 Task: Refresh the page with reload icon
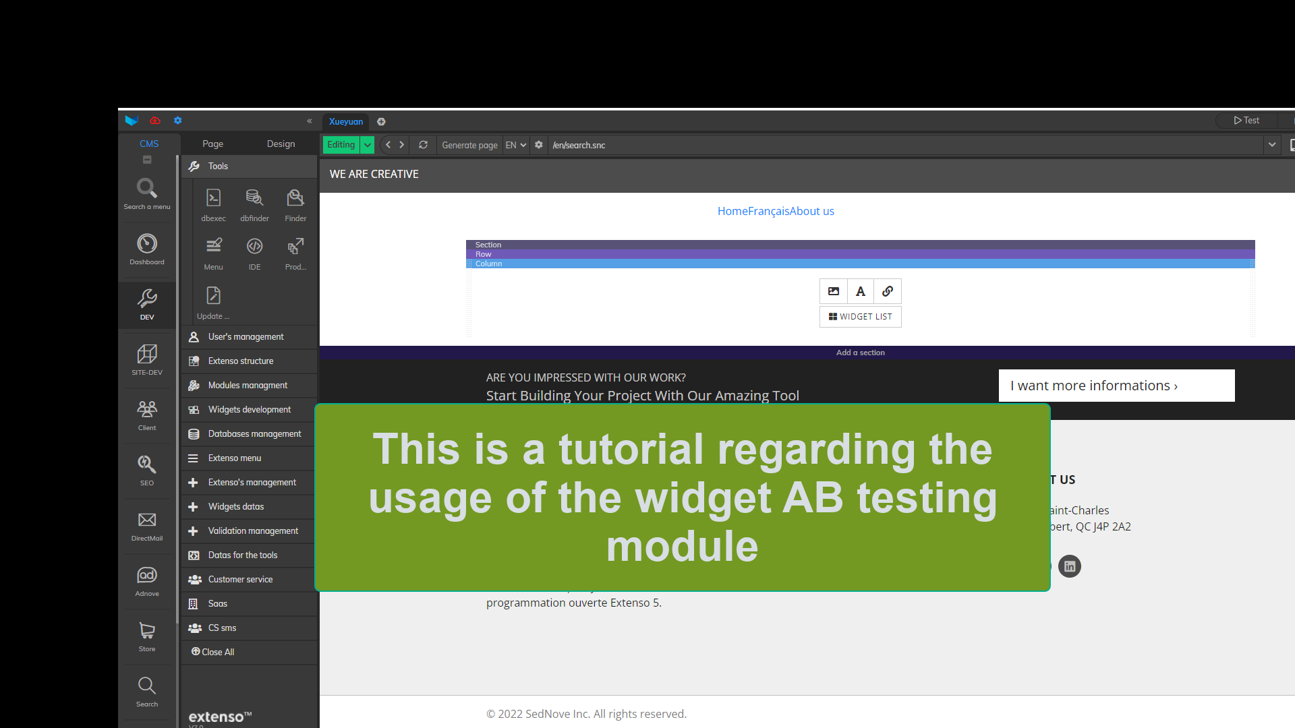point(423,145)
